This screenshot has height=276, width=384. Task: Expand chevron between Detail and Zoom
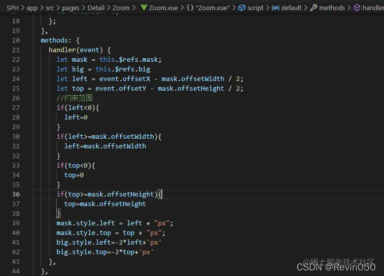point(109,8)
